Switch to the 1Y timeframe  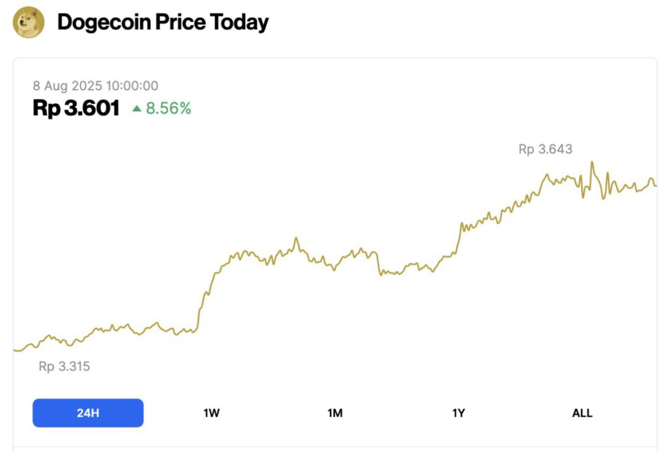click(x=459, y=413)
